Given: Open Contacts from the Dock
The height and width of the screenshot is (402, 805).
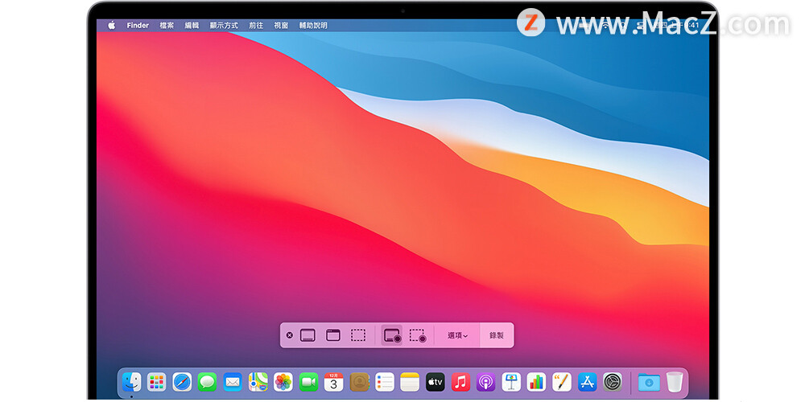Looking at the screenshot, I should pyautogui.click(x=359, y=382).
